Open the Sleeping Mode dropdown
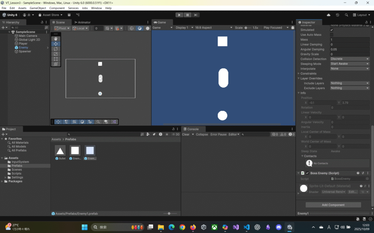Image resolution: width=374 pixels, height=233 pixels. (x=350, y=64)
